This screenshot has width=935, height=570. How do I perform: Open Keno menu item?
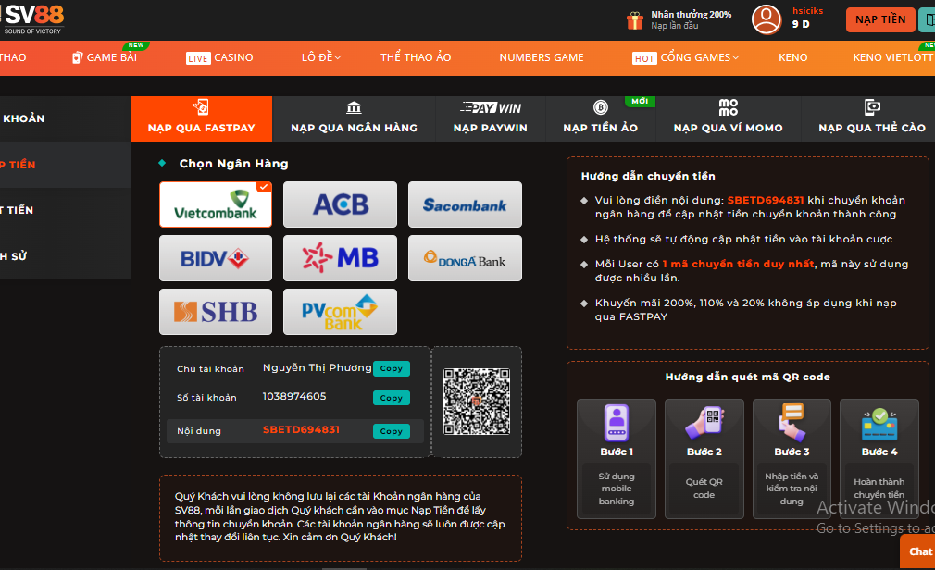tap(793, 57)
